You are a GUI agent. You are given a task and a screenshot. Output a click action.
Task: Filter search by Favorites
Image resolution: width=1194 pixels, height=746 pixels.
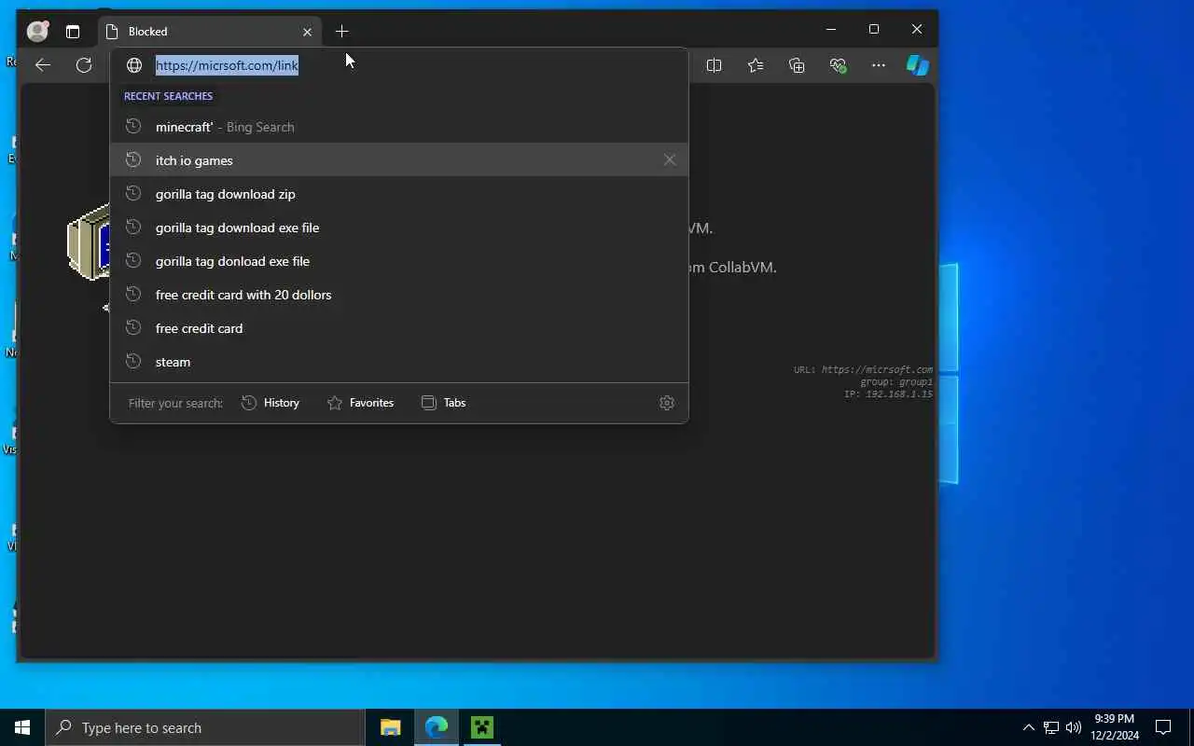(x=360, y=403)
